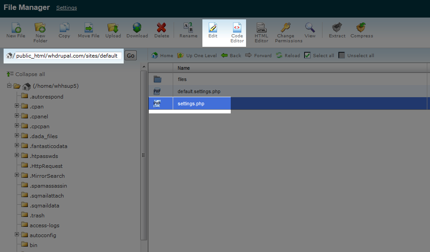Click the Change Permissions key icon
Screen dimensions: 430x252
pyautogui.click(x=286, y=28)
